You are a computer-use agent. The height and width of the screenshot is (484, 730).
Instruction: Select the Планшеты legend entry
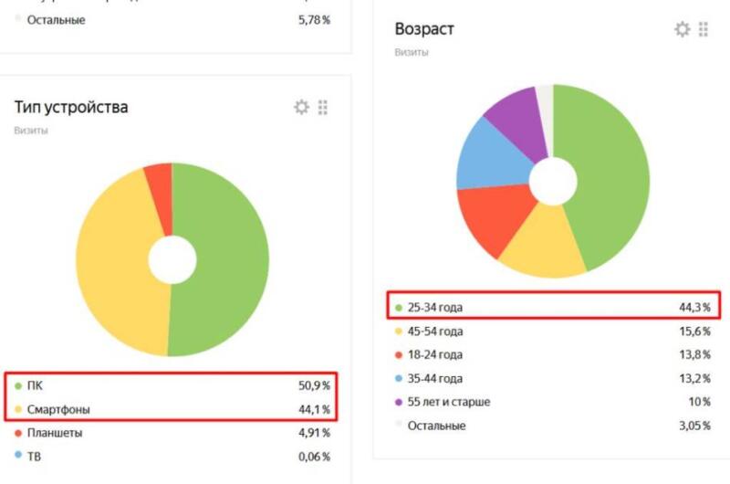(55, 433)
